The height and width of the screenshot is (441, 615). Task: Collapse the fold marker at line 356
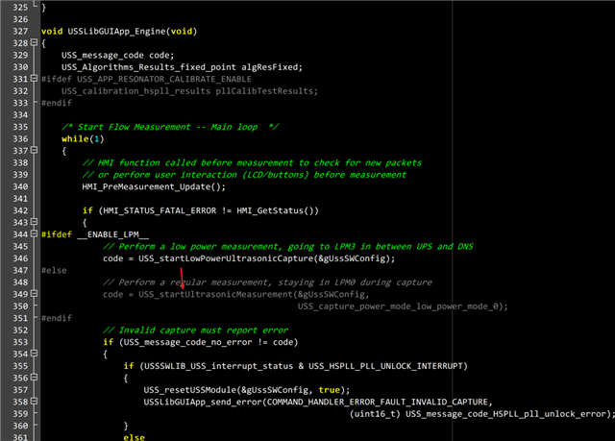pyautogui.click(x=35, y=377)
